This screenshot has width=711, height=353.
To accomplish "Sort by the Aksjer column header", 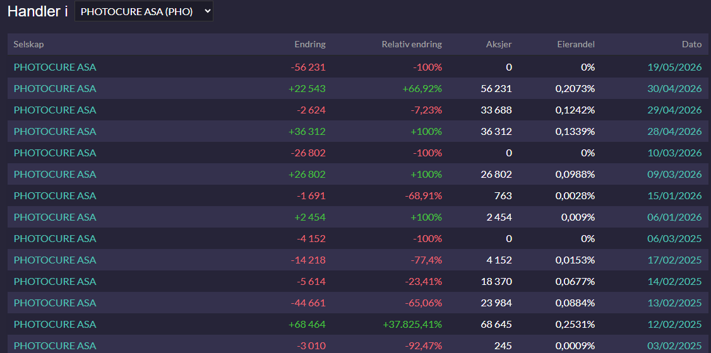I will coord(499,44).
